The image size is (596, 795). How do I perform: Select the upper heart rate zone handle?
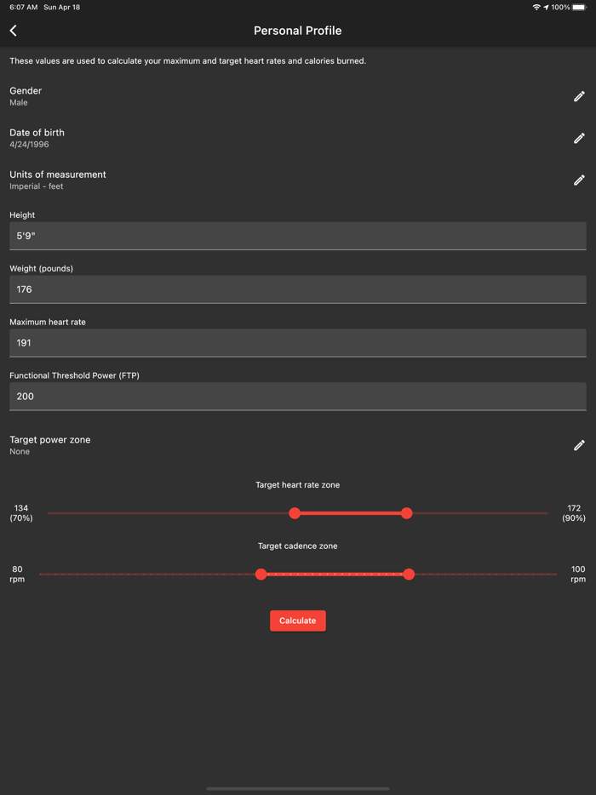pos(406,513)
